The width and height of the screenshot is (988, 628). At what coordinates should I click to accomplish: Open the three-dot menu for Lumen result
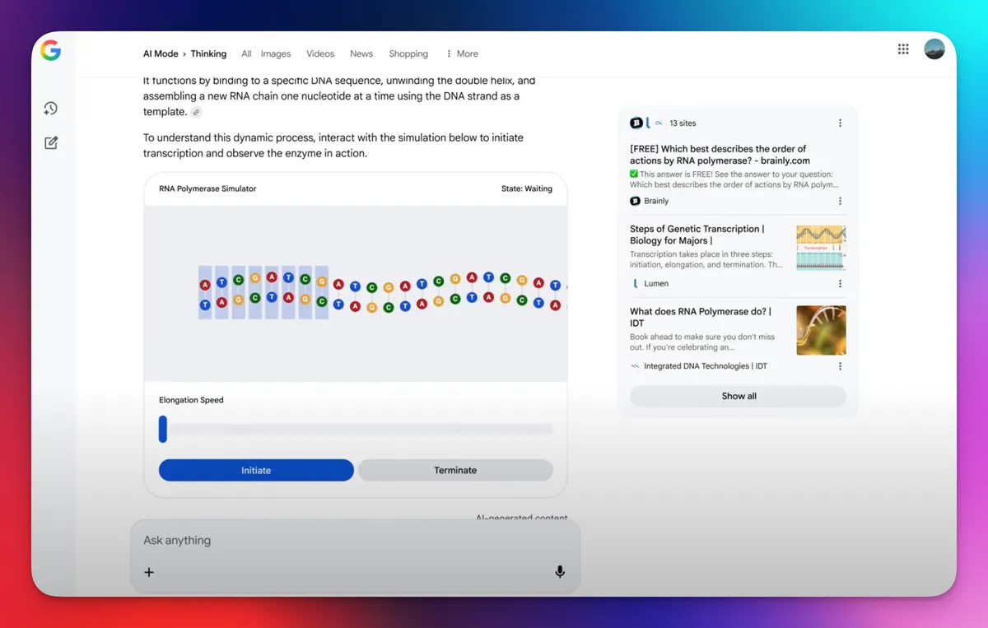840,283
